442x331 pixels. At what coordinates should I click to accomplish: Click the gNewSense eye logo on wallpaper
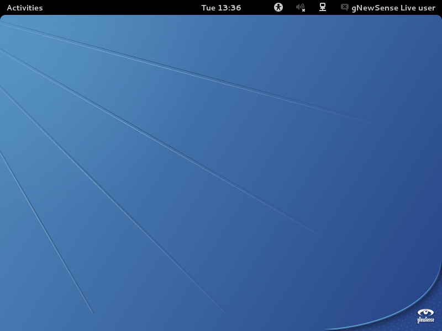425,312
